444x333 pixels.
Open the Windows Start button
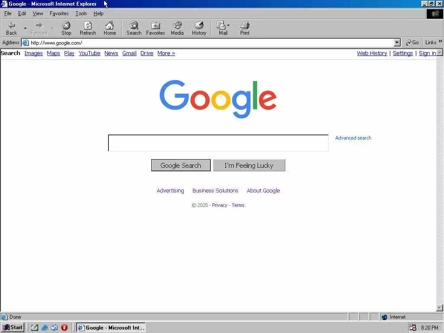click(13, 328)
